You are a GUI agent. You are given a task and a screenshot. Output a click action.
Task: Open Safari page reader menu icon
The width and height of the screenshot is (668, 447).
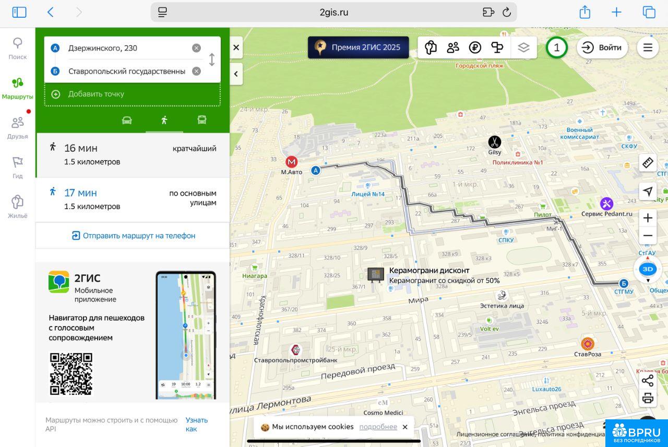click(x=162, y=12)
